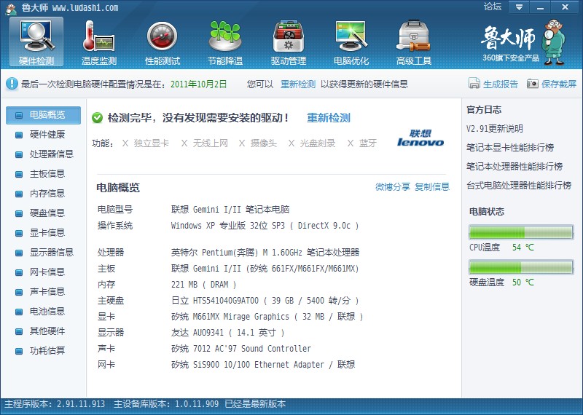
Task: Click the 摄像头 feature indicator
Action: (x=258, y=143)
